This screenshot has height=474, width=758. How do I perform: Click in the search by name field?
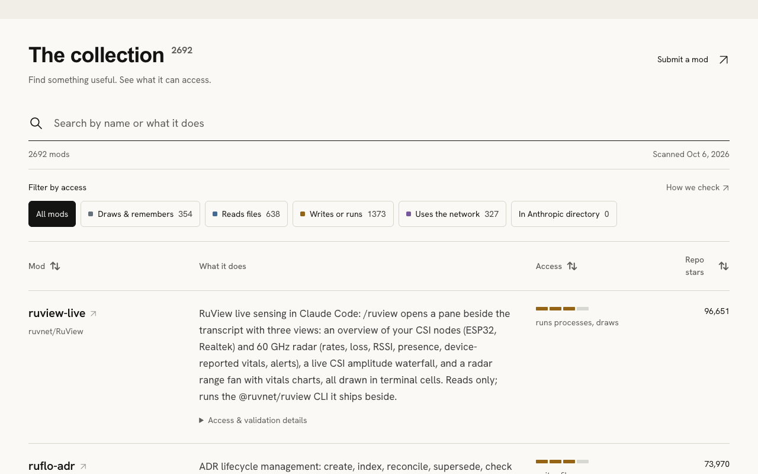point(379,123)
